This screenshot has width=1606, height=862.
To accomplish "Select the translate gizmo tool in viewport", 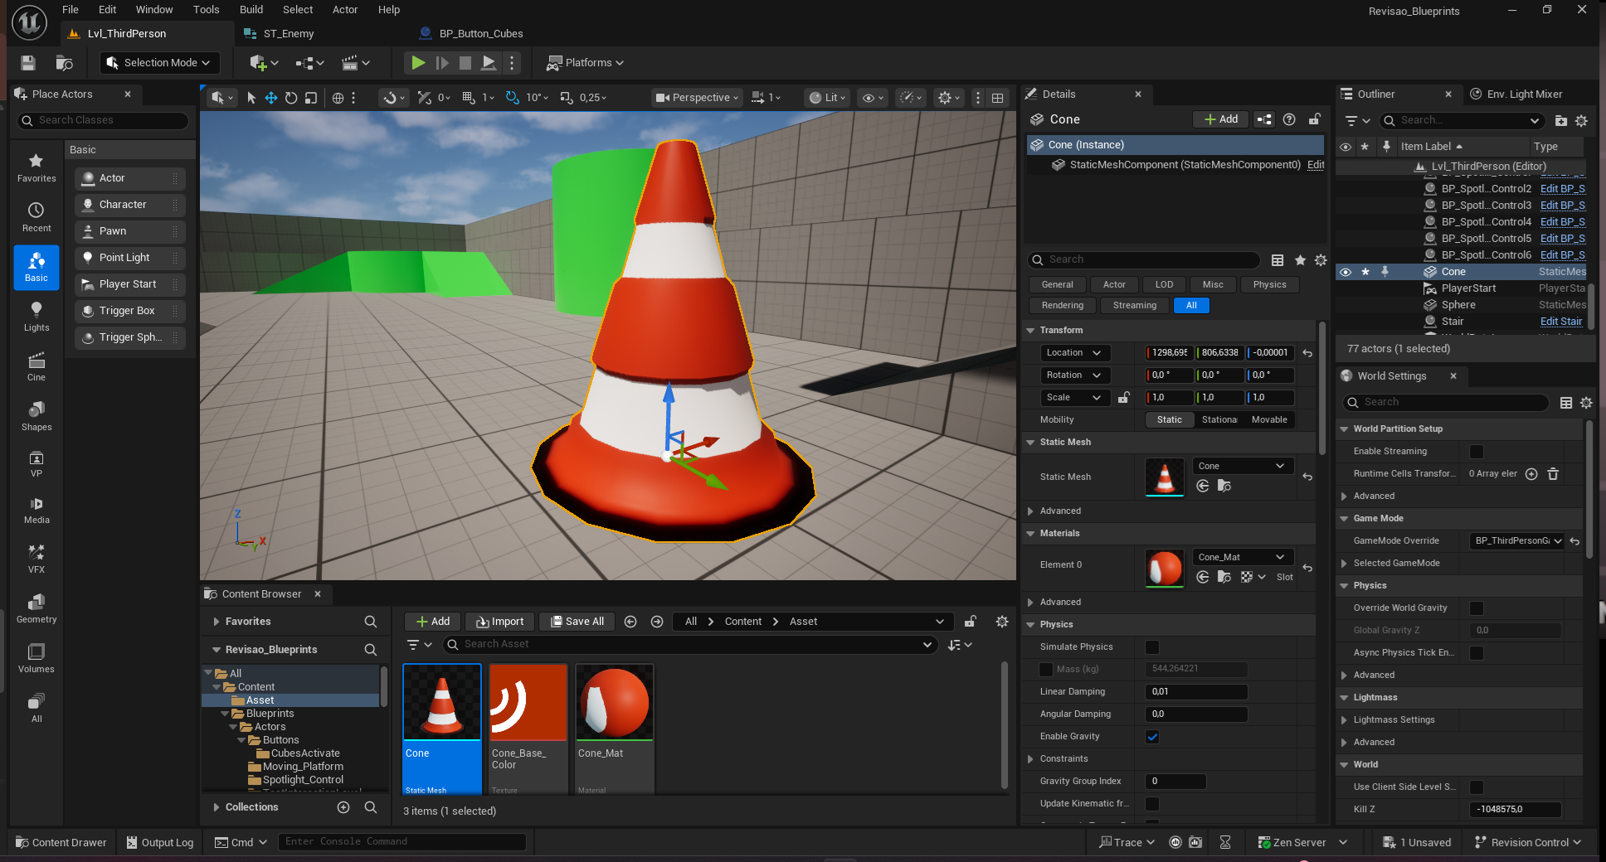I will tap(271, 98).
